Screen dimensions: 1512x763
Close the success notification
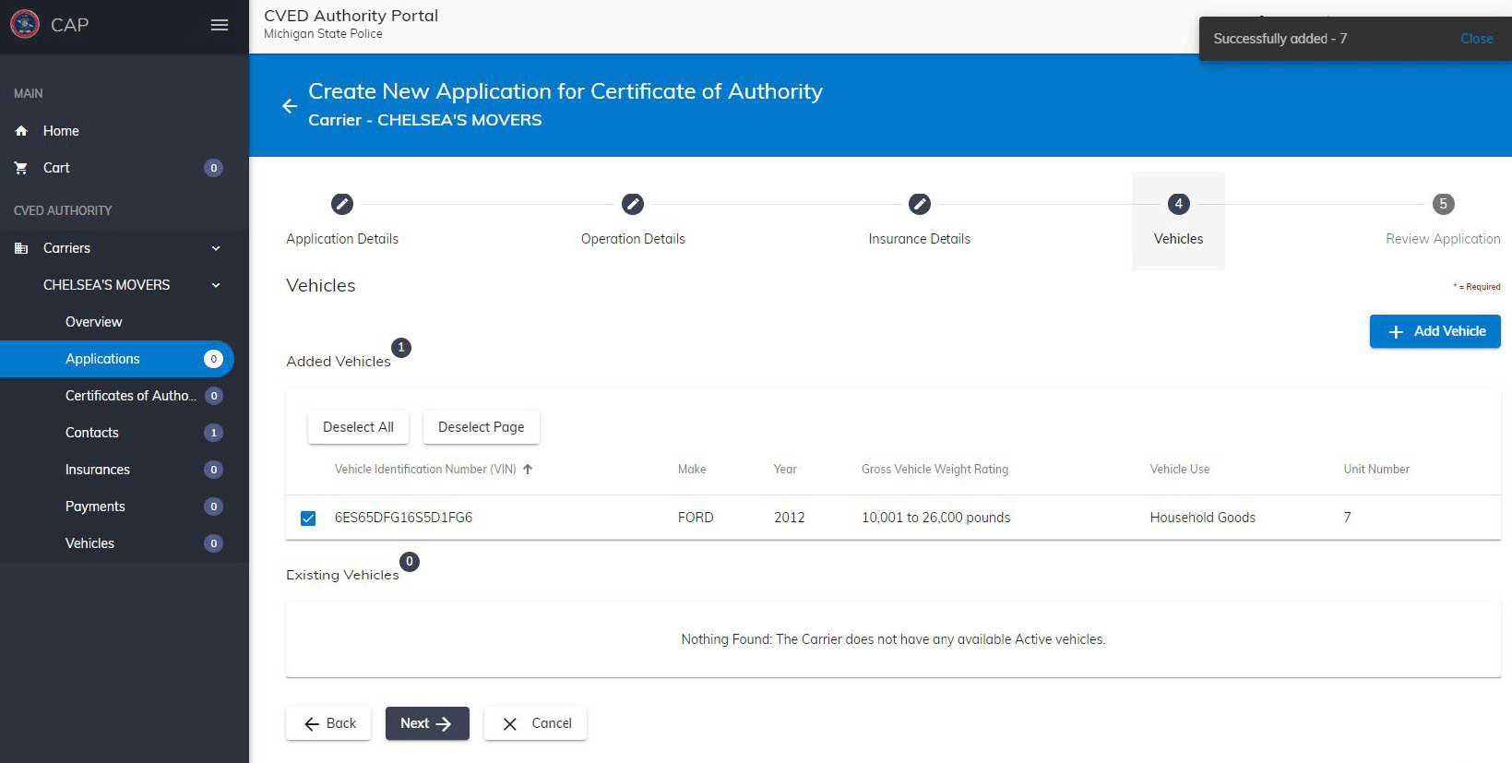point(1476,39)
